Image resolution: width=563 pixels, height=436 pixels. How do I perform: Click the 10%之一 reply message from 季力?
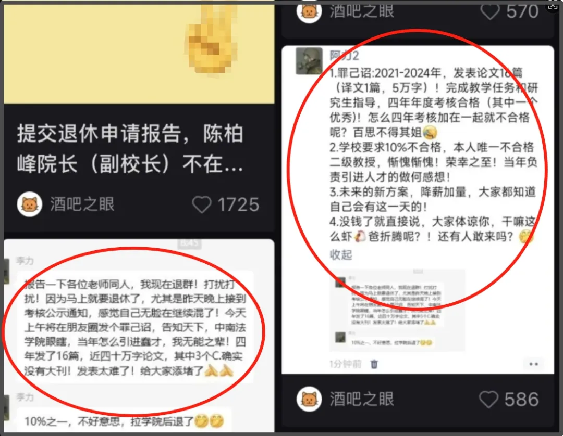click(x=124, y=421)
